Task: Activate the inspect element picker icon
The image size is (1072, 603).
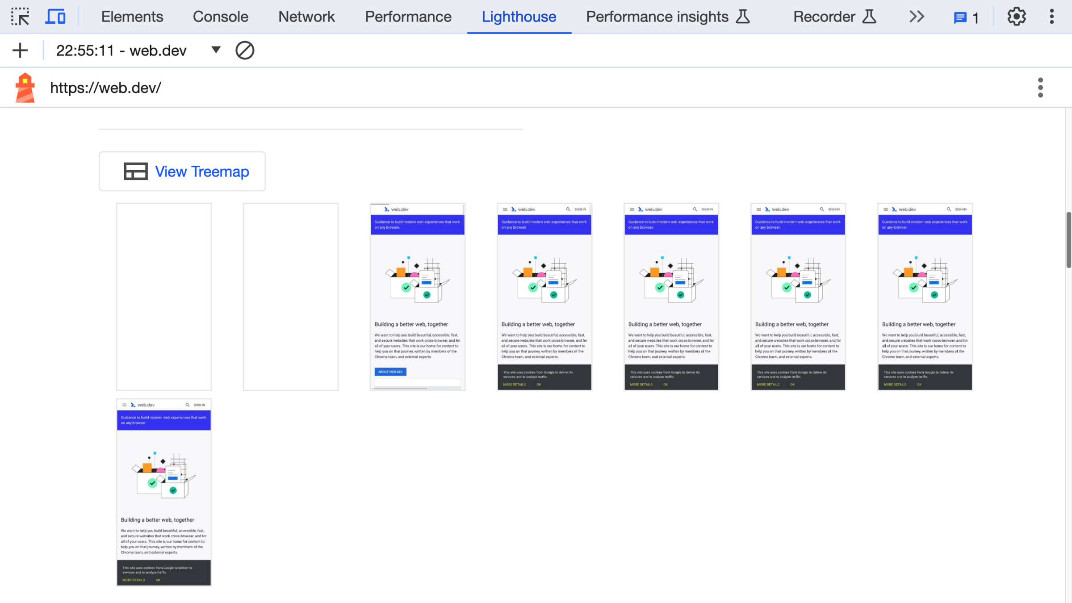Action: 20,17
